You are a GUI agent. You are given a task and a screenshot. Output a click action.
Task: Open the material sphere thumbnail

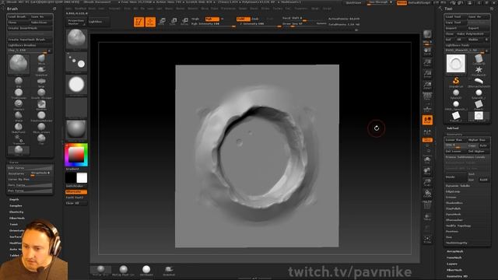tap(76, 130)
